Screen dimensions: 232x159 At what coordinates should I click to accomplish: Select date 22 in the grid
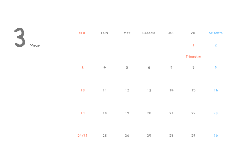(193, 113)
